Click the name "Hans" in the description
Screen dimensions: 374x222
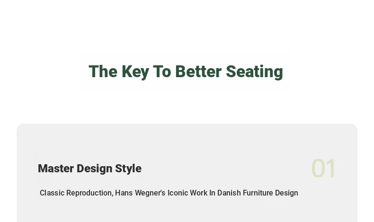tap(124, 193)
